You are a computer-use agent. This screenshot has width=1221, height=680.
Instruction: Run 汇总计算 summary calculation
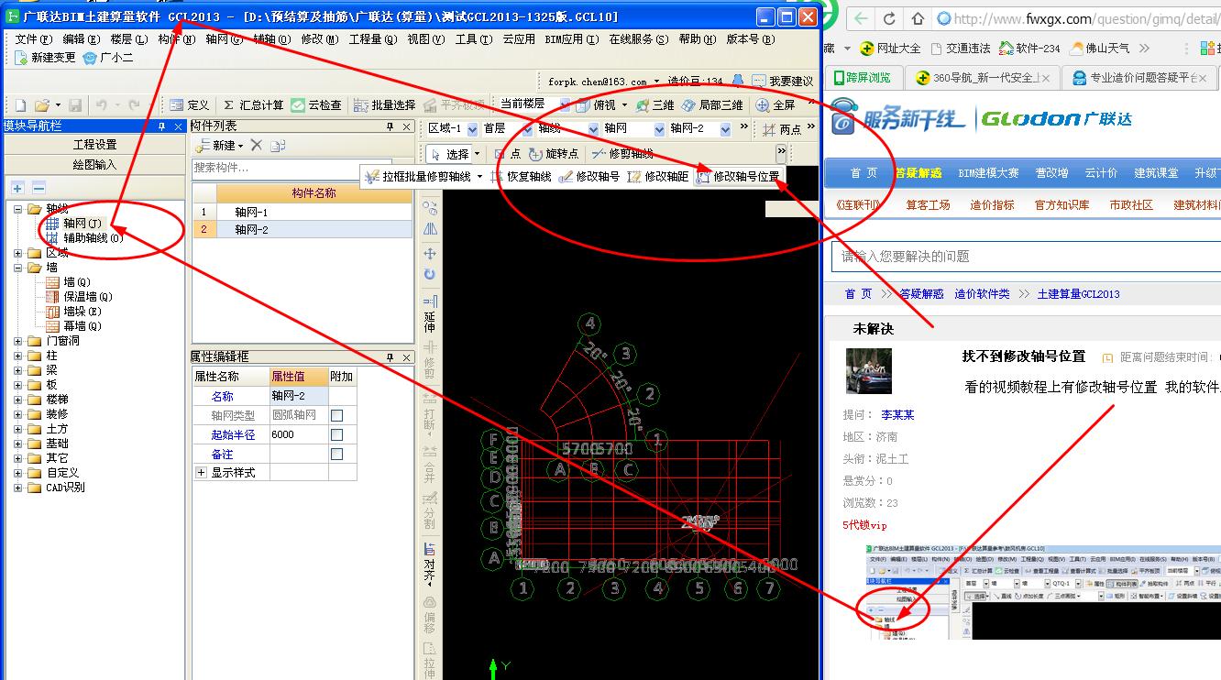click(x=253, y=105)
